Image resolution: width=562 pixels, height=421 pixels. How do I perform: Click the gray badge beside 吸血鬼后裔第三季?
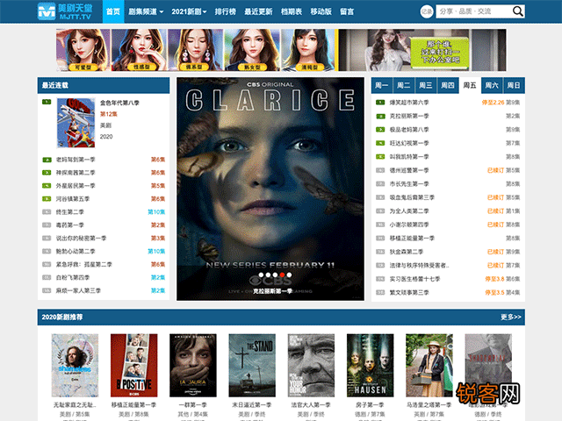click(x=380, y=197)
